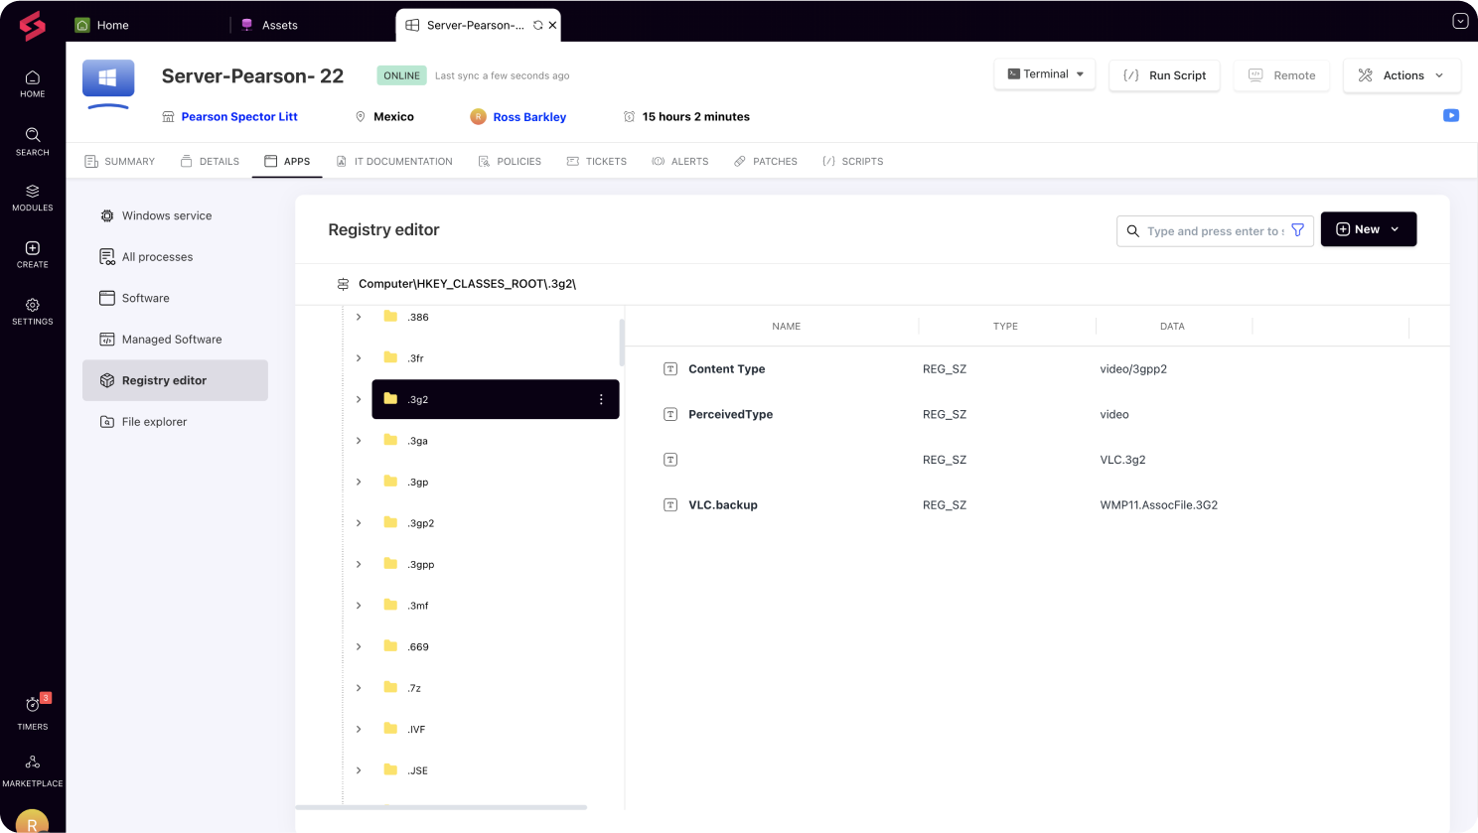Expand the .669 registry key chevron
Screen dimensions: 1478x833
359,646
